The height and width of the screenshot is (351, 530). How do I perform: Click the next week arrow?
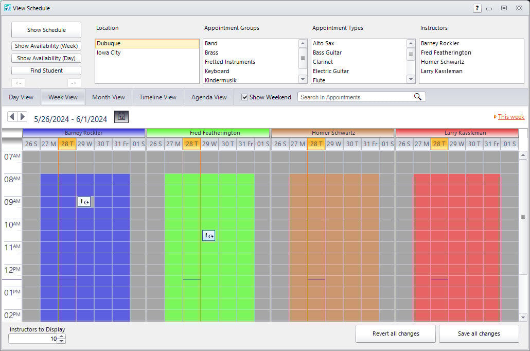click(22, 117)
